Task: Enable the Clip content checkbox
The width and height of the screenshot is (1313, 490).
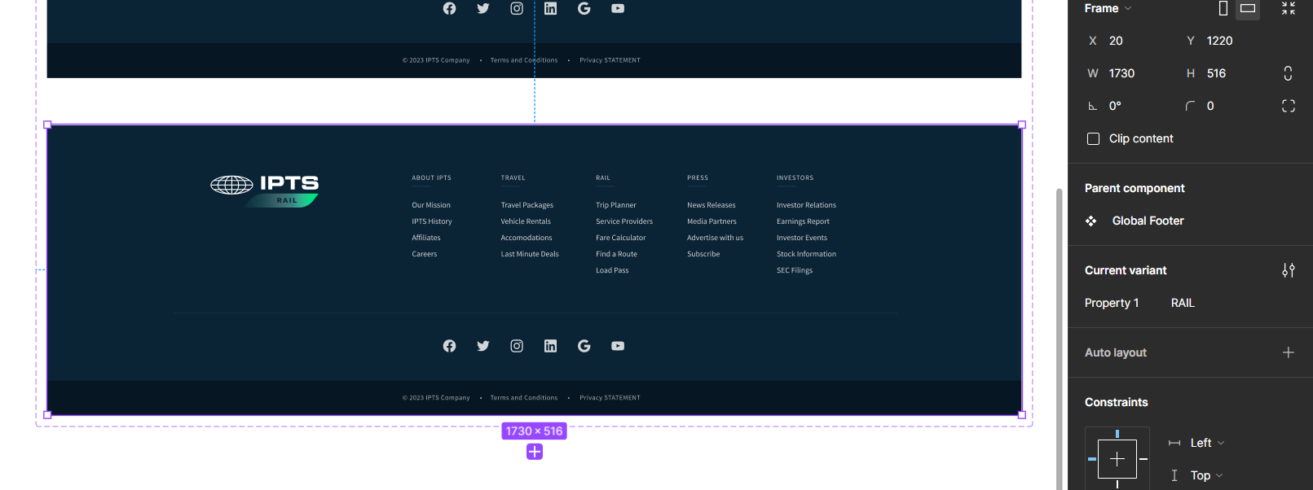Action: click(x=1094, y=139)
